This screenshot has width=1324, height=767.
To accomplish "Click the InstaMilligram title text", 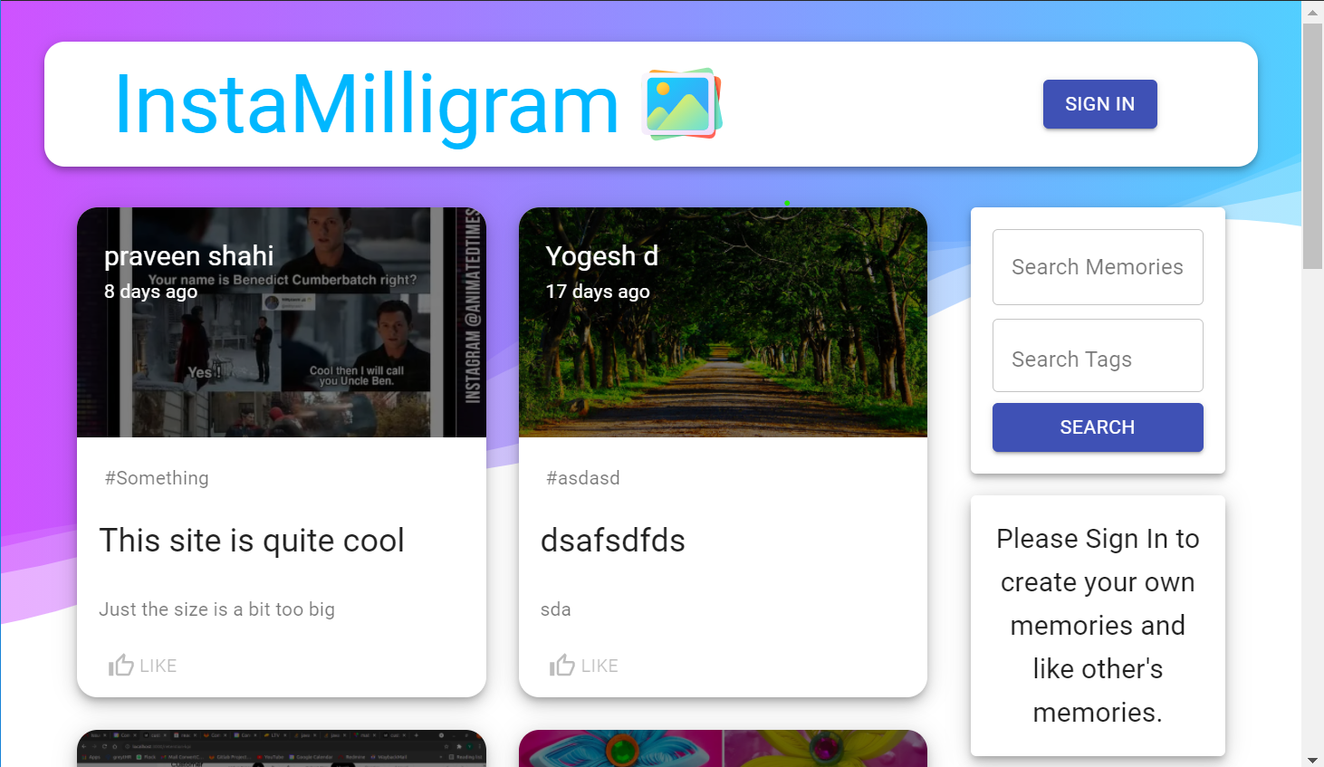I will click(x=367, y=105).
